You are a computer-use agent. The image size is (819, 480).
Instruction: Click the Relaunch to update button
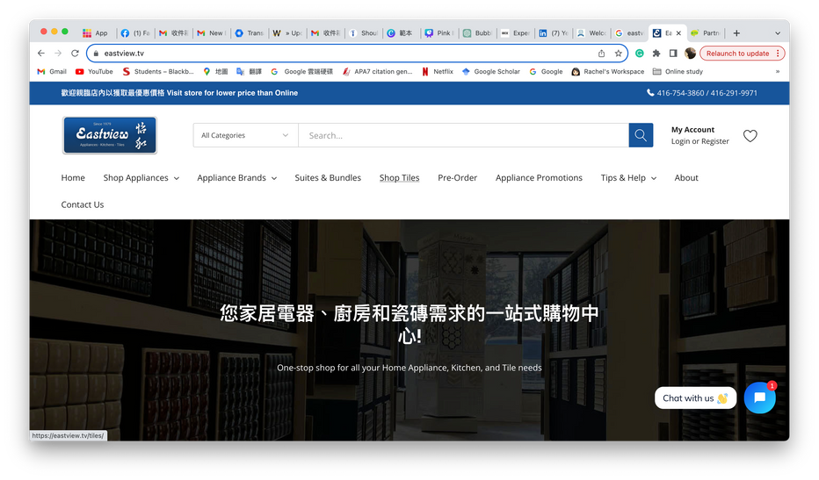pyautogui.click(x=743, y=54)
